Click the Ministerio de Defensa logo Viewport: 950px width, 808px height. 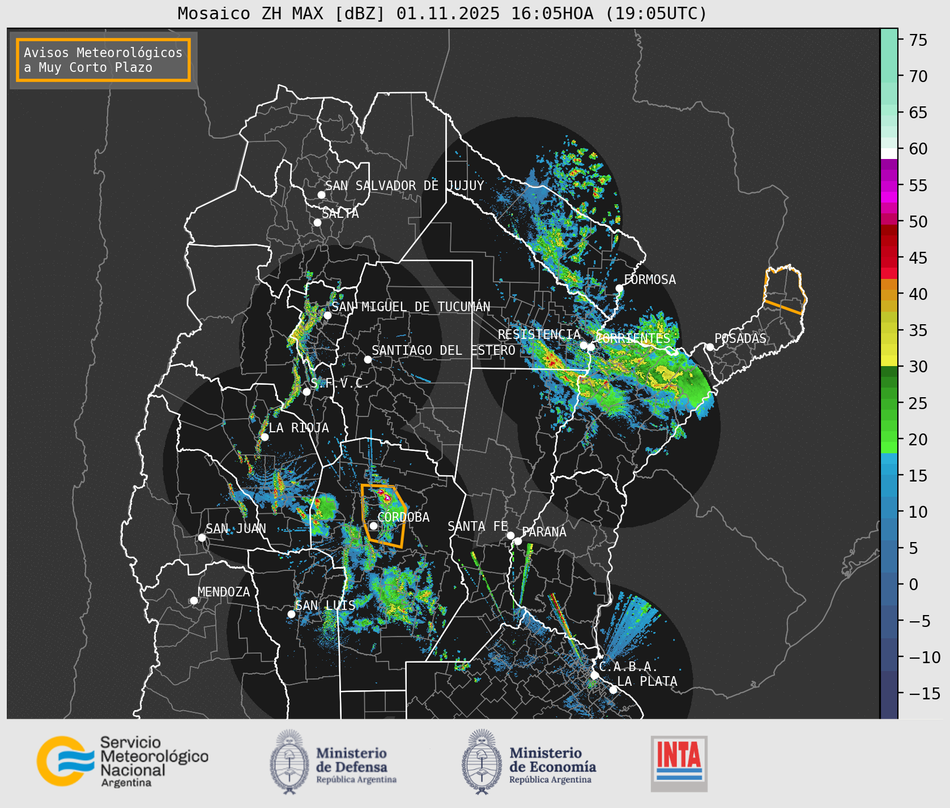pyautogui.click(x=333, y=762)
